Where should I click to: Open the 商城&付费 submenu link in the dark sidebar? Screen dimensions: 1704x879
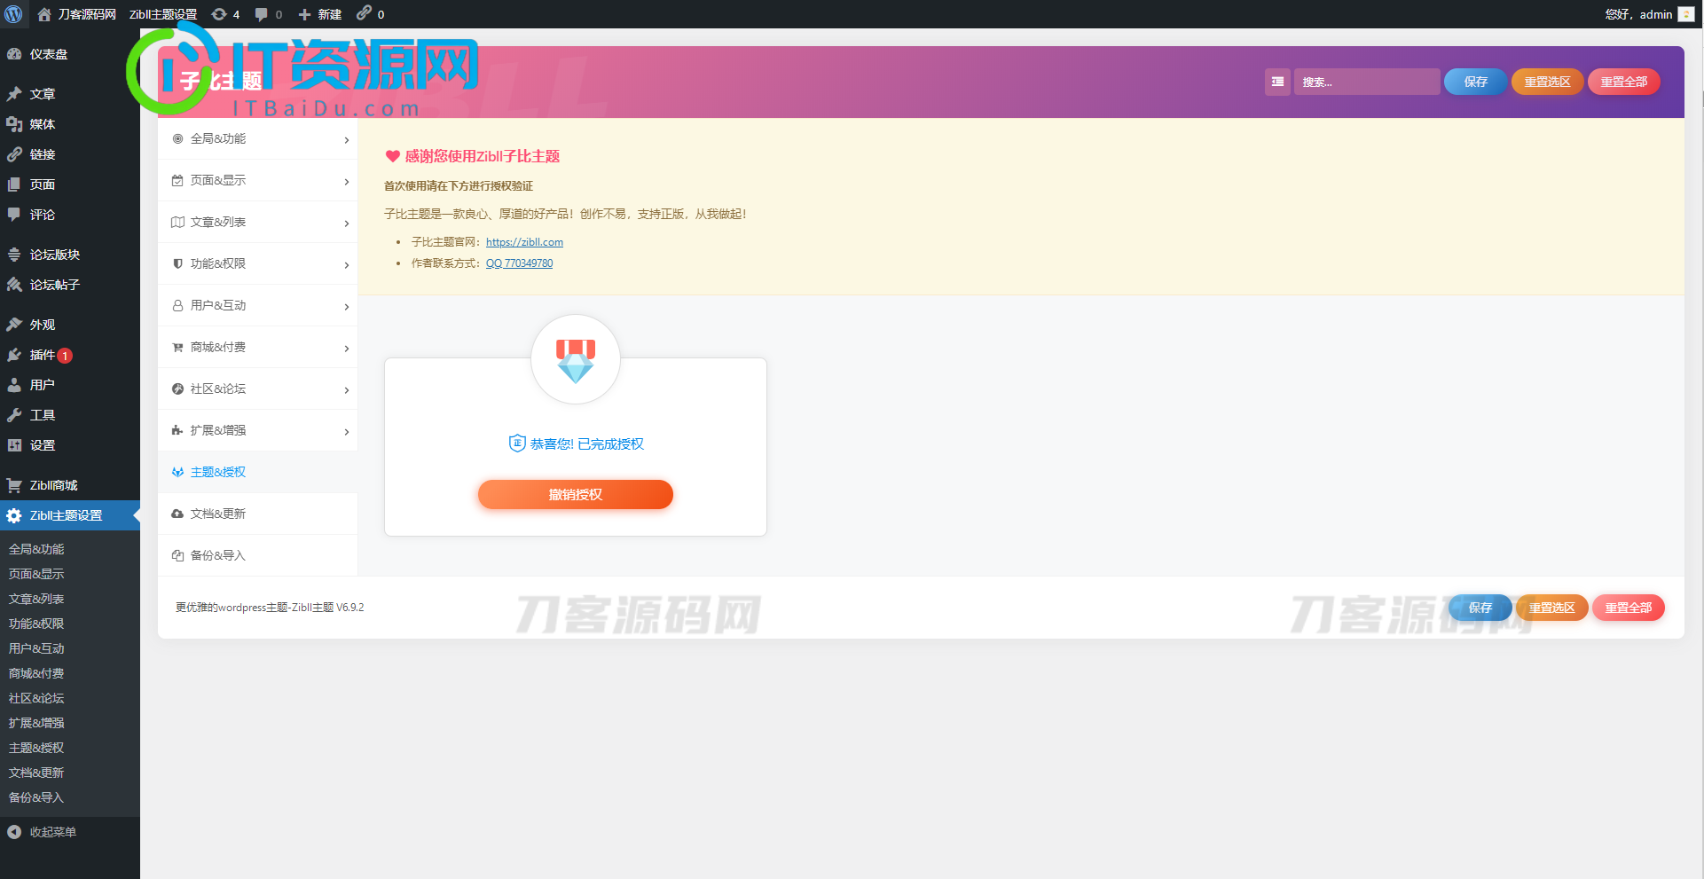click(x=36, y=673)
